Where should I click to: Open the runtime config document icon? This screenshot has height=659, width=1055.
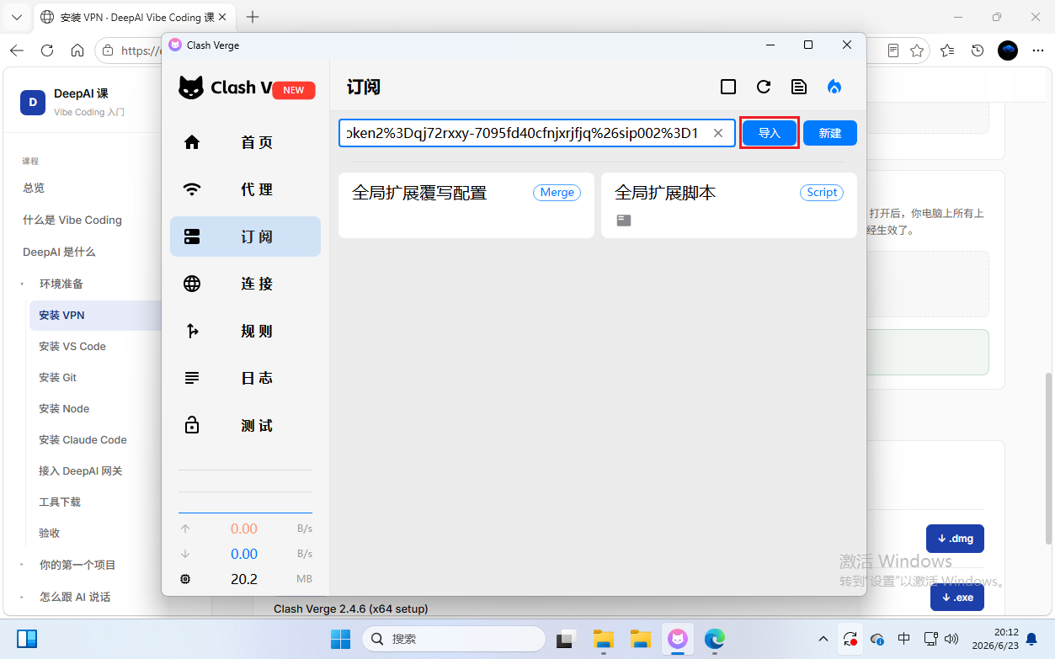(799, 87)
